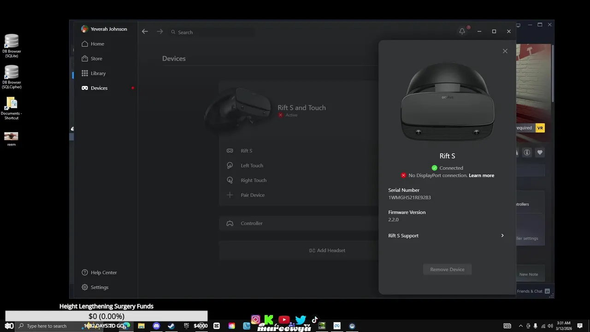Click Add Headset

[327, 250]
